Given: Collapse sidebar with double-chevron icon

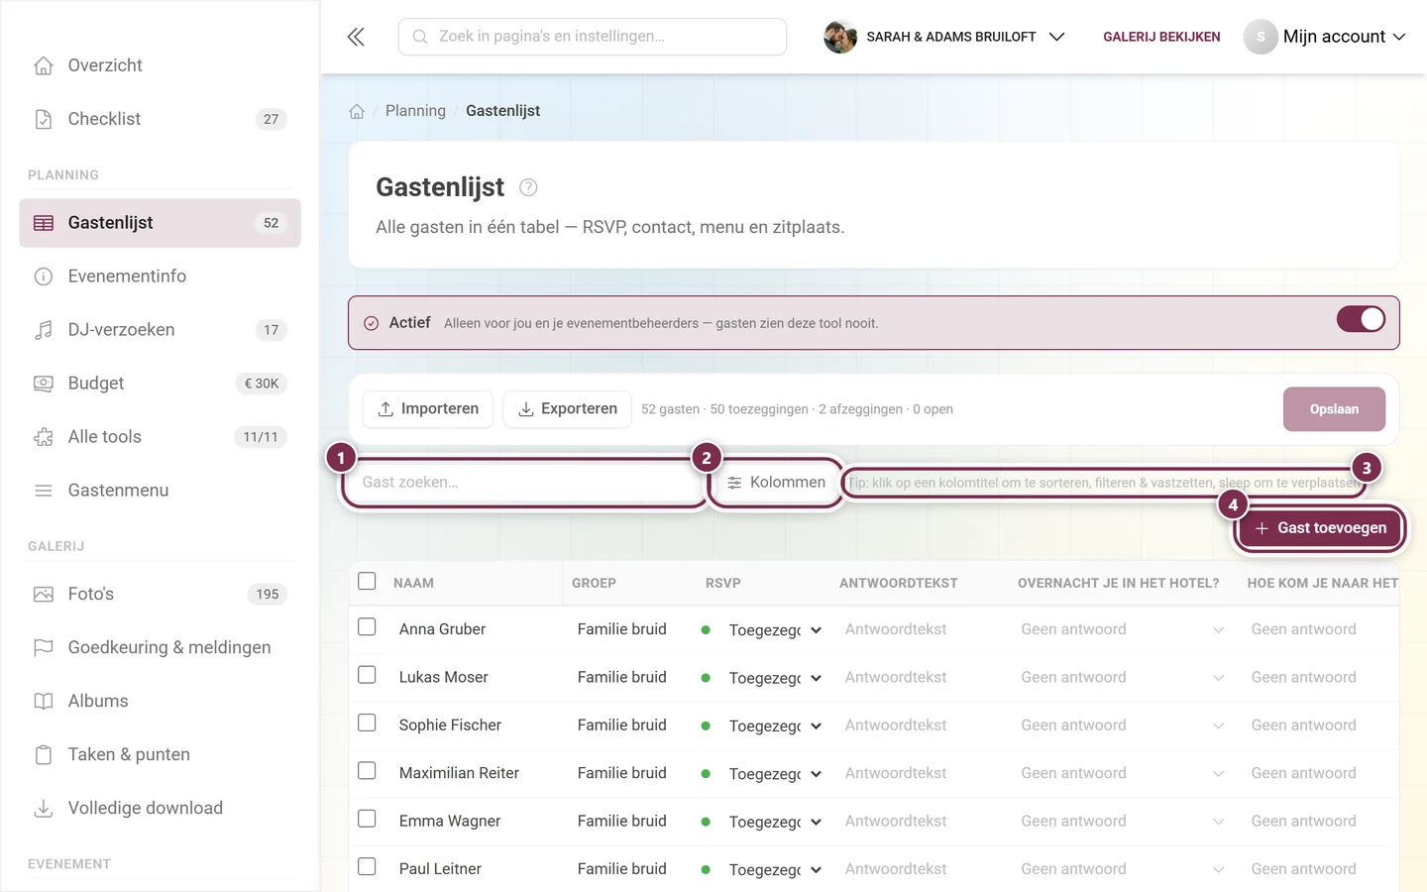Looking at the screenshot, I should [x=356, y=37].
